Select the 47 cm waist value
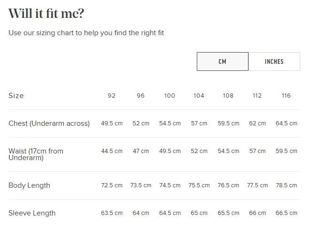The image size is (310, 238). [141, 151]
